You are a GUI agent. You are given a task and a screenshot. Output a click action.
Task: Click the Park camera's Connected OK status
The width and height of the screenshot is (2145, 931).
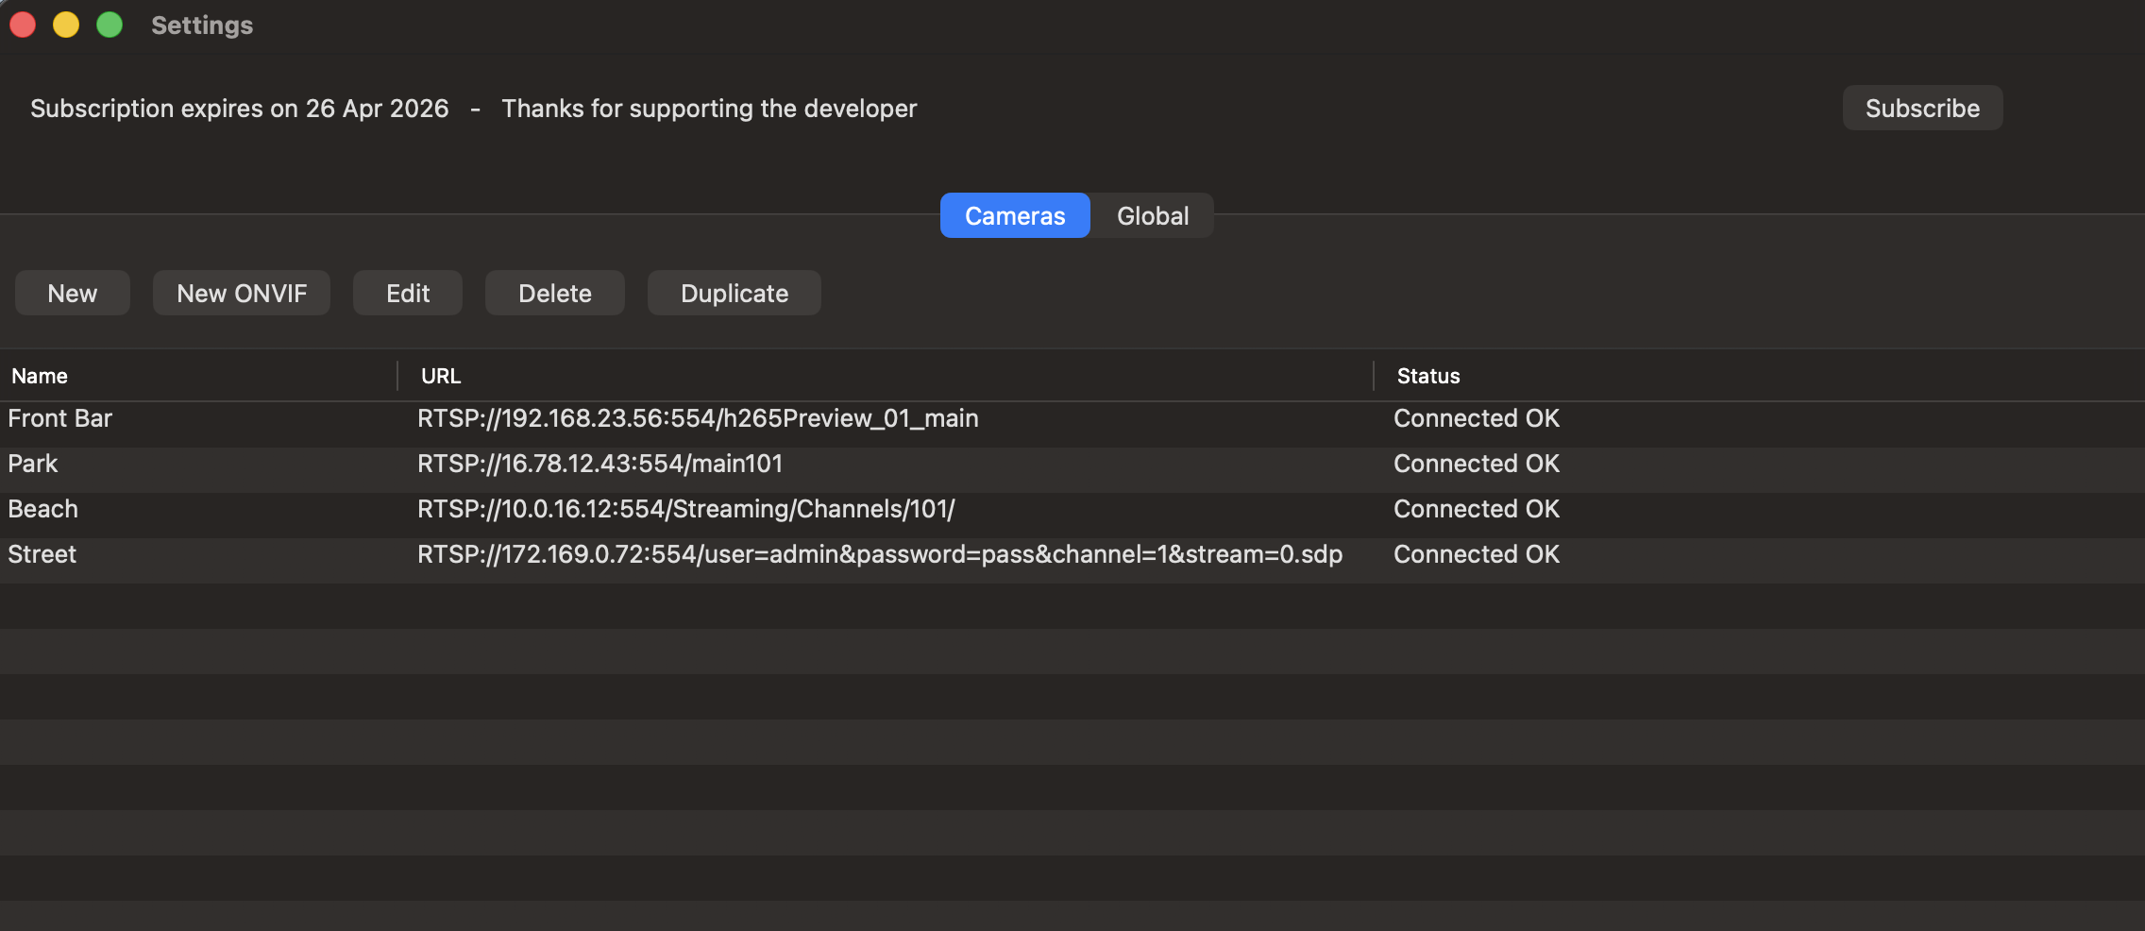tap(1476, 464)
